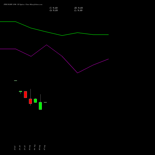The height and width of the screenshot is (155, 155).
Task: Click the flat green dash candle for 22 Jul
Action: (15, 81)
